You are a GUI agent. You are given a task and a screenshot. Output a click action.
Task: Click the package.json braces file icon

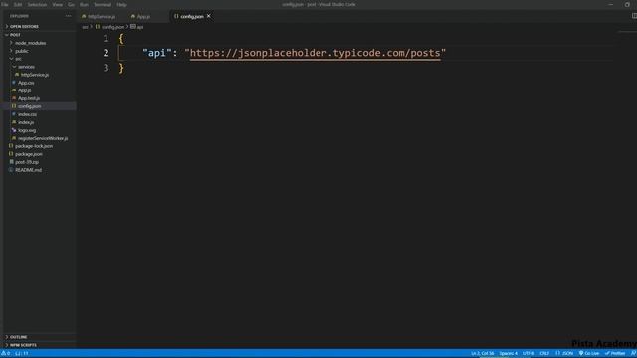point(11,154)
